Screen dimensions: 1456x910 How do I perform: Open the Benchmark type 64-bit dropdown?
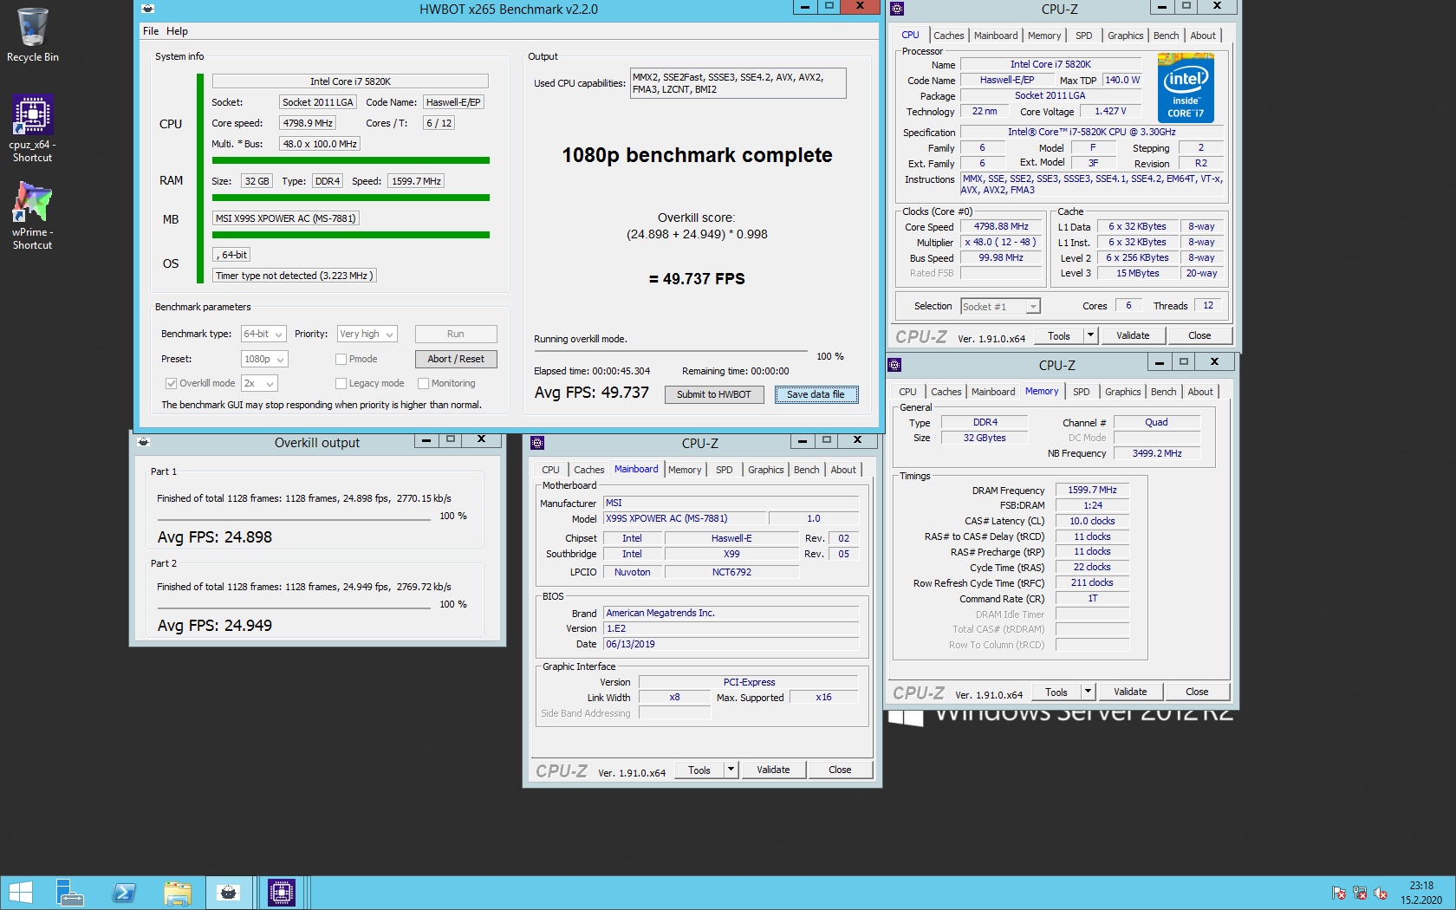[x=263, y=334]
